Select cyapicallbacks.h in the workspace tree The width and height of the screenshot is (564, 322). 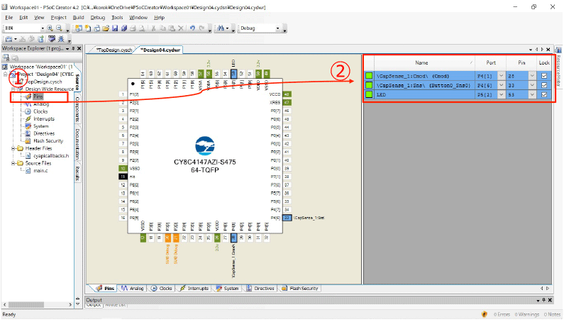pyautogui.click(x=51, y=156)
